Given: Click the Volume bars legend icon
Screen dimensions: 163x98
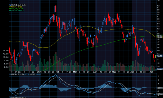Looking at the screenshot, I should 10,10.
